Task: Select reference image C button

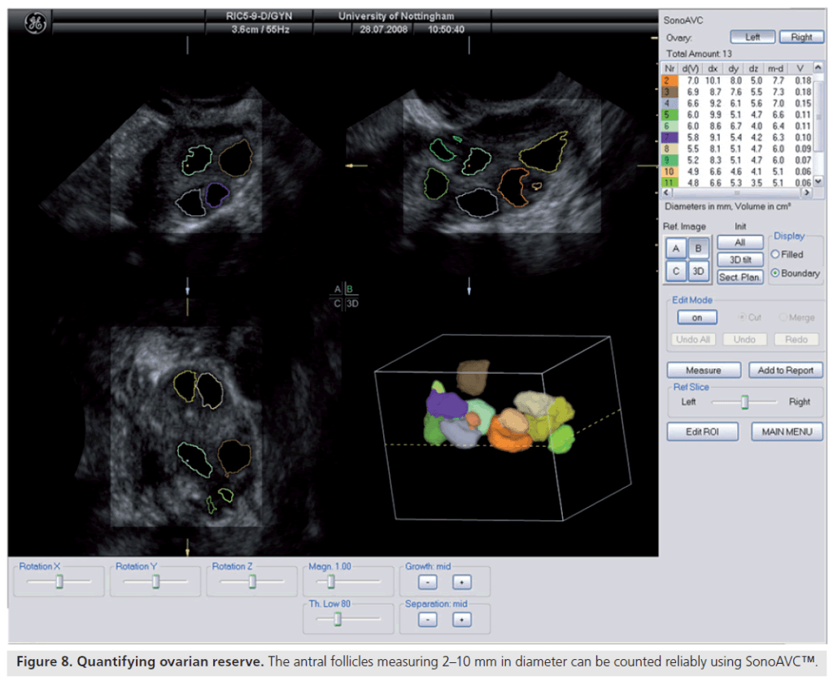Action: point(676,271)
